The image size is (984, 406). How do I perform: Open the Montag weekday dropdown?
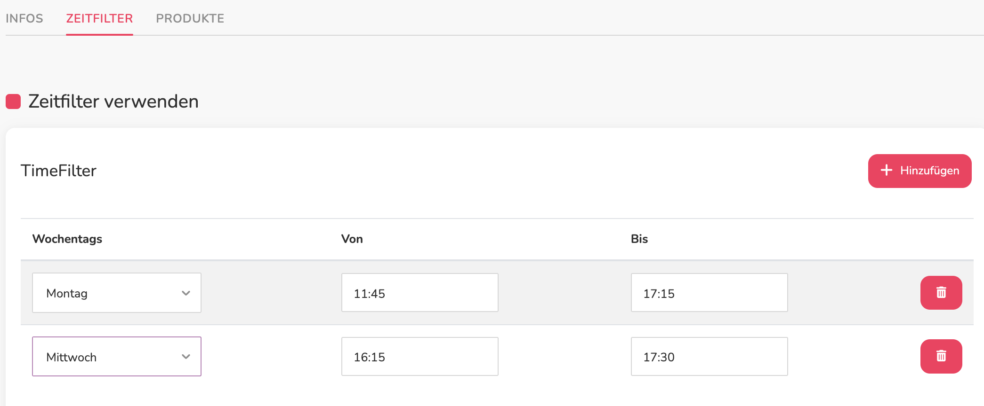coord(117,293)
